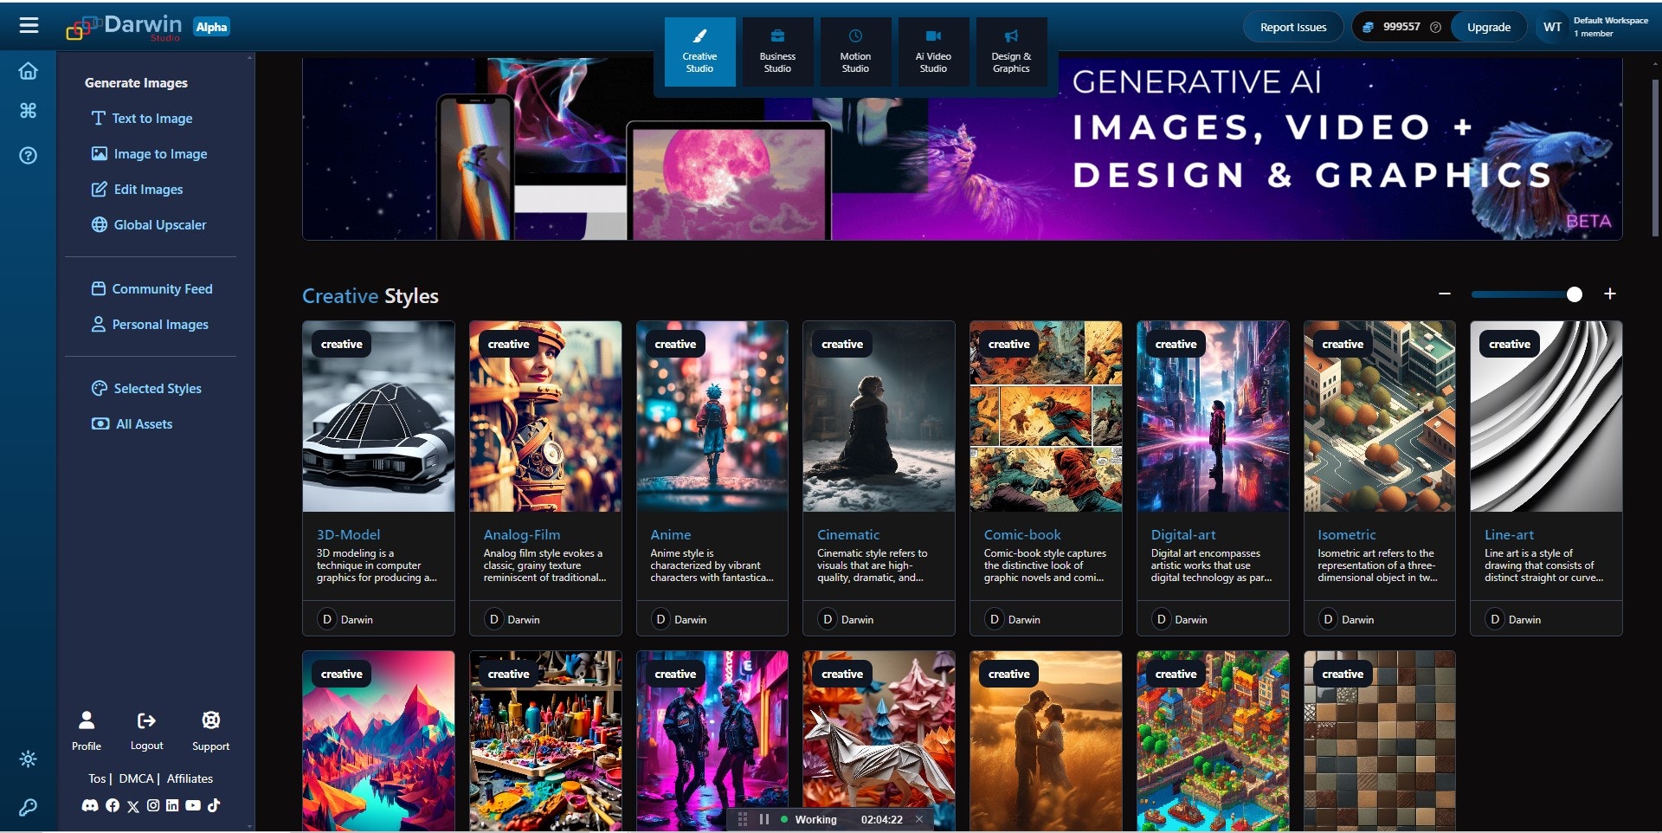Open the Facebook social icon
This screenshot has height=833, width=1662.
113,805
